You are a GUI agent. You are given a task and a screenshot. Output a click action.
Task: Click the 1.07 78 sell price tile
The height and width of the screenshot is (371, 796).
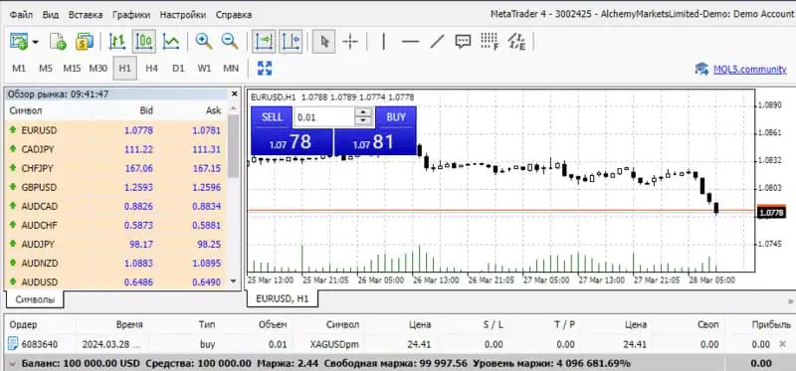point(292,142)
